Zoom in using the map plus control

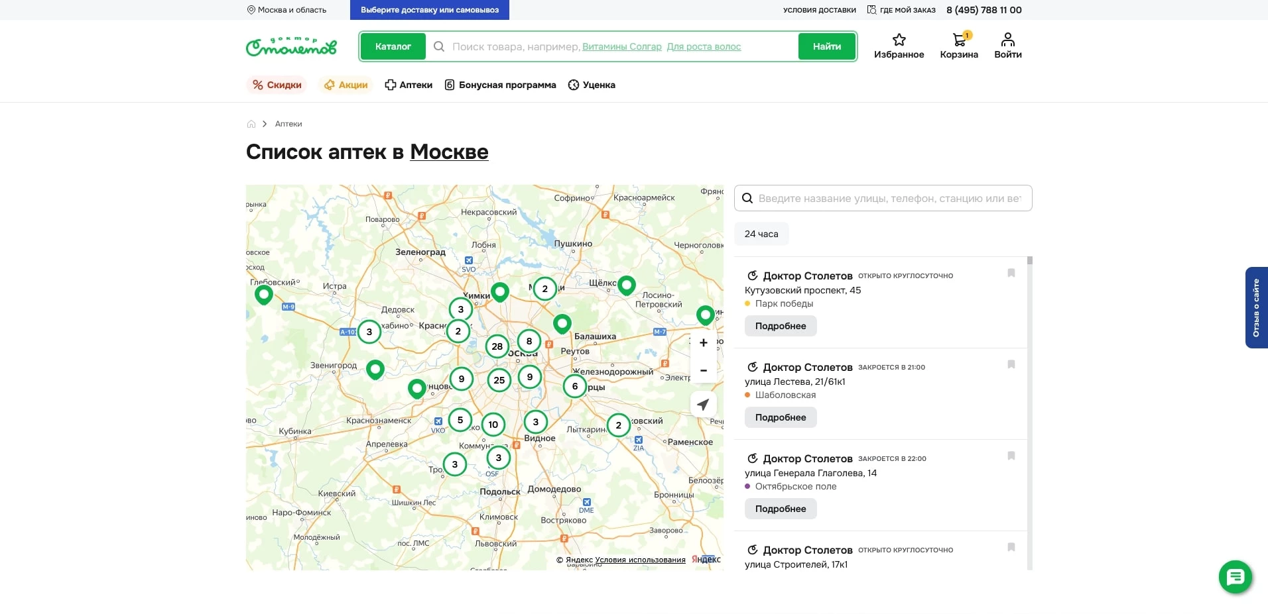pyautogui.click(x=703, y=343)
